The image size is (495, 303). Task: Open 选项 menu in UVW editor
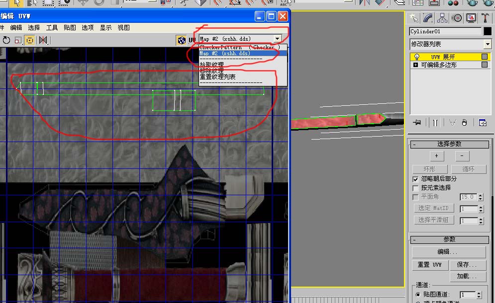pos(88,28)
